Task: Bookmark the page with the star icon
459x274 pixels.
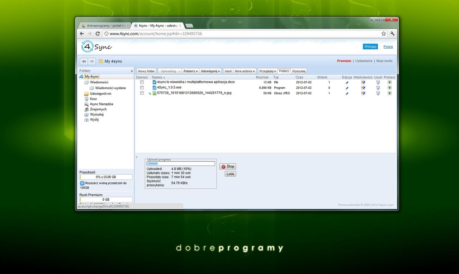Action: pyautogui.click(x=384, y=34)
